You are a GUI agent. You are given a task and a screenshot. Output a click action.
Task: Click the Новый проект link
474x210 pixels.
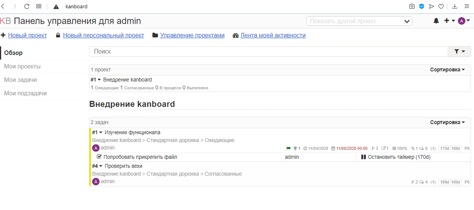tap(27, 35)
